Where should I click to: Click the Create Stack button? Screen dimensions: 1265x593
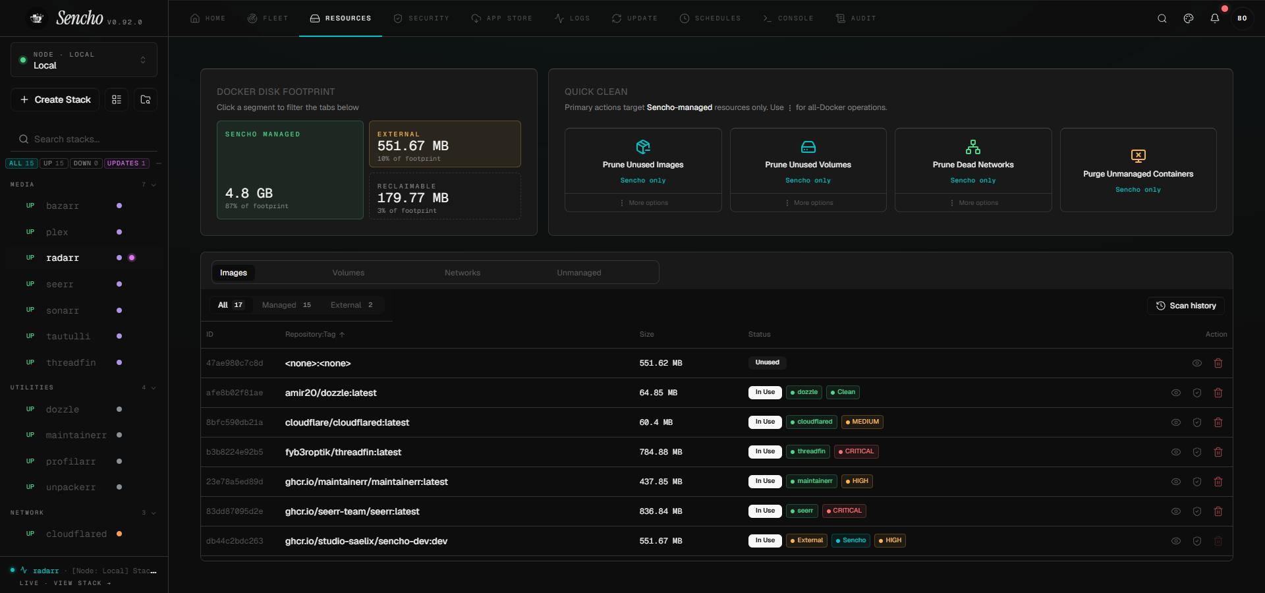point(55,99)
